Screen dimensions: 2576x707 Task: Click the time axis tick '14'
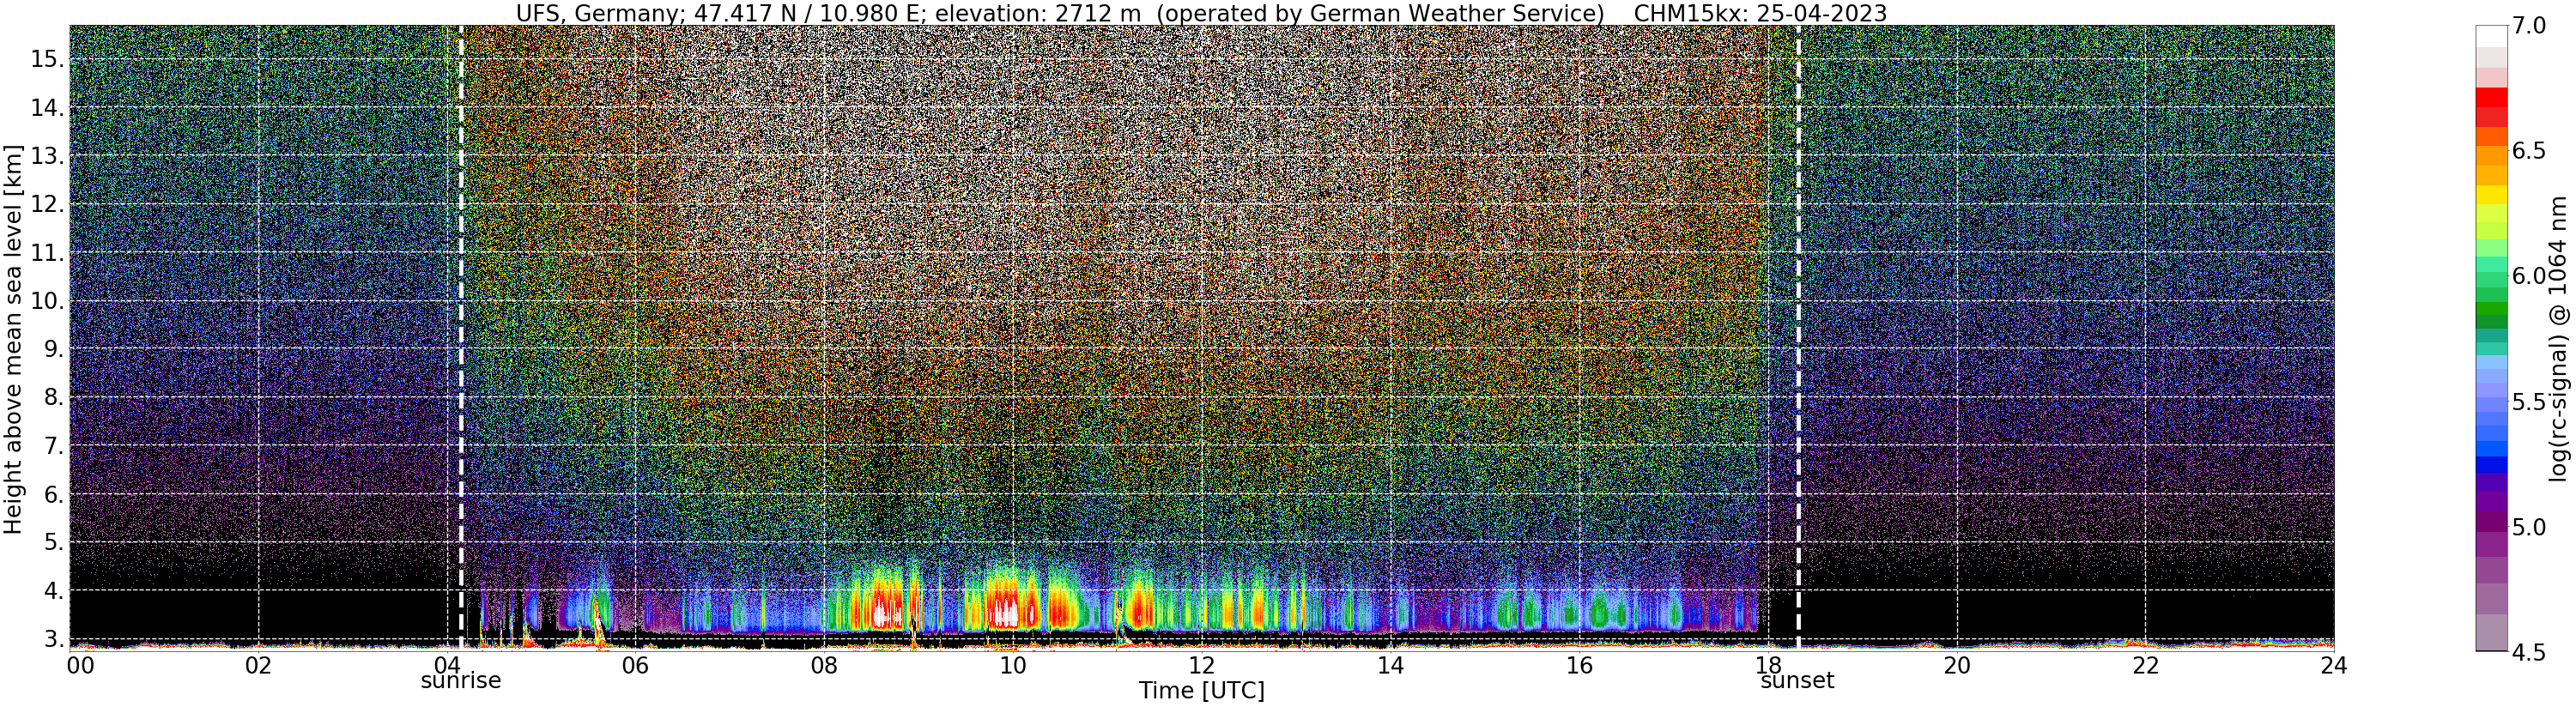coord(1390,665)
